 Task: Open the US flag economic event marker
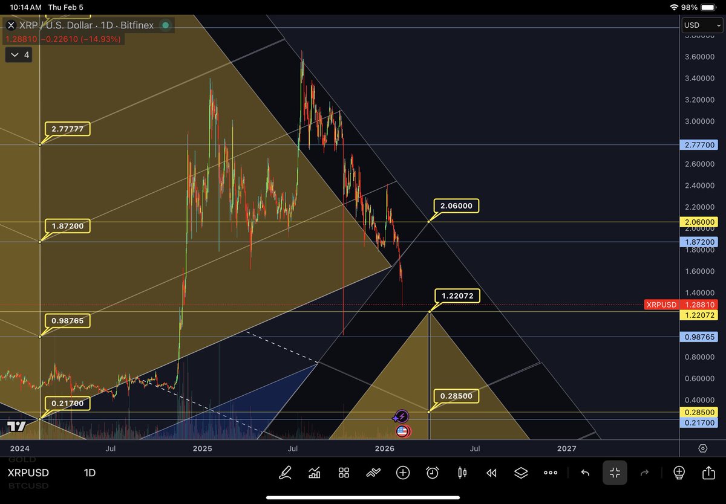(x=402, y=431)
